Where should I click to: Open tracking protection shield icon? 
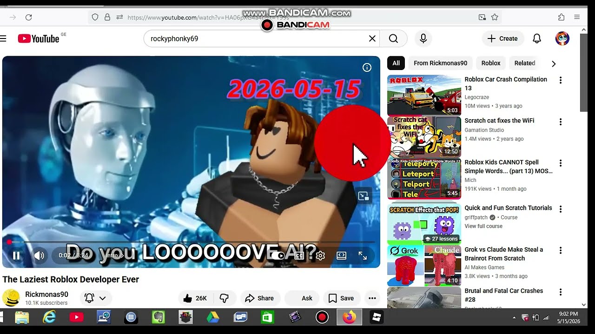[x=95, y=17]
